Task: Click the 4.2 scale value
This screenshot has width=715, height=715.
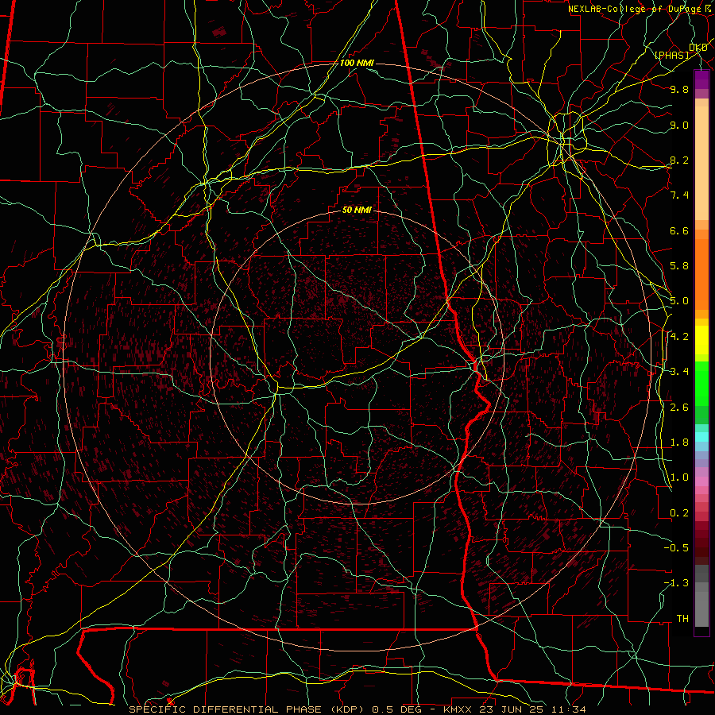Action: coord(679,337)
